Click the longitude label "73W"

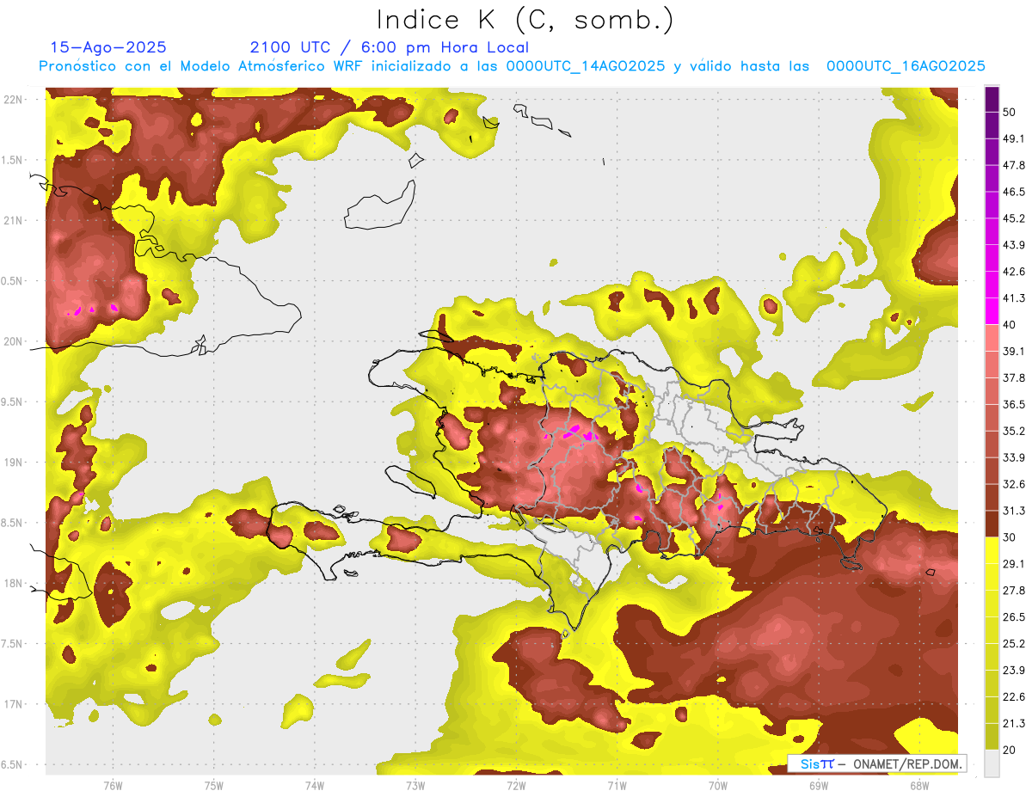click(415, 785)
